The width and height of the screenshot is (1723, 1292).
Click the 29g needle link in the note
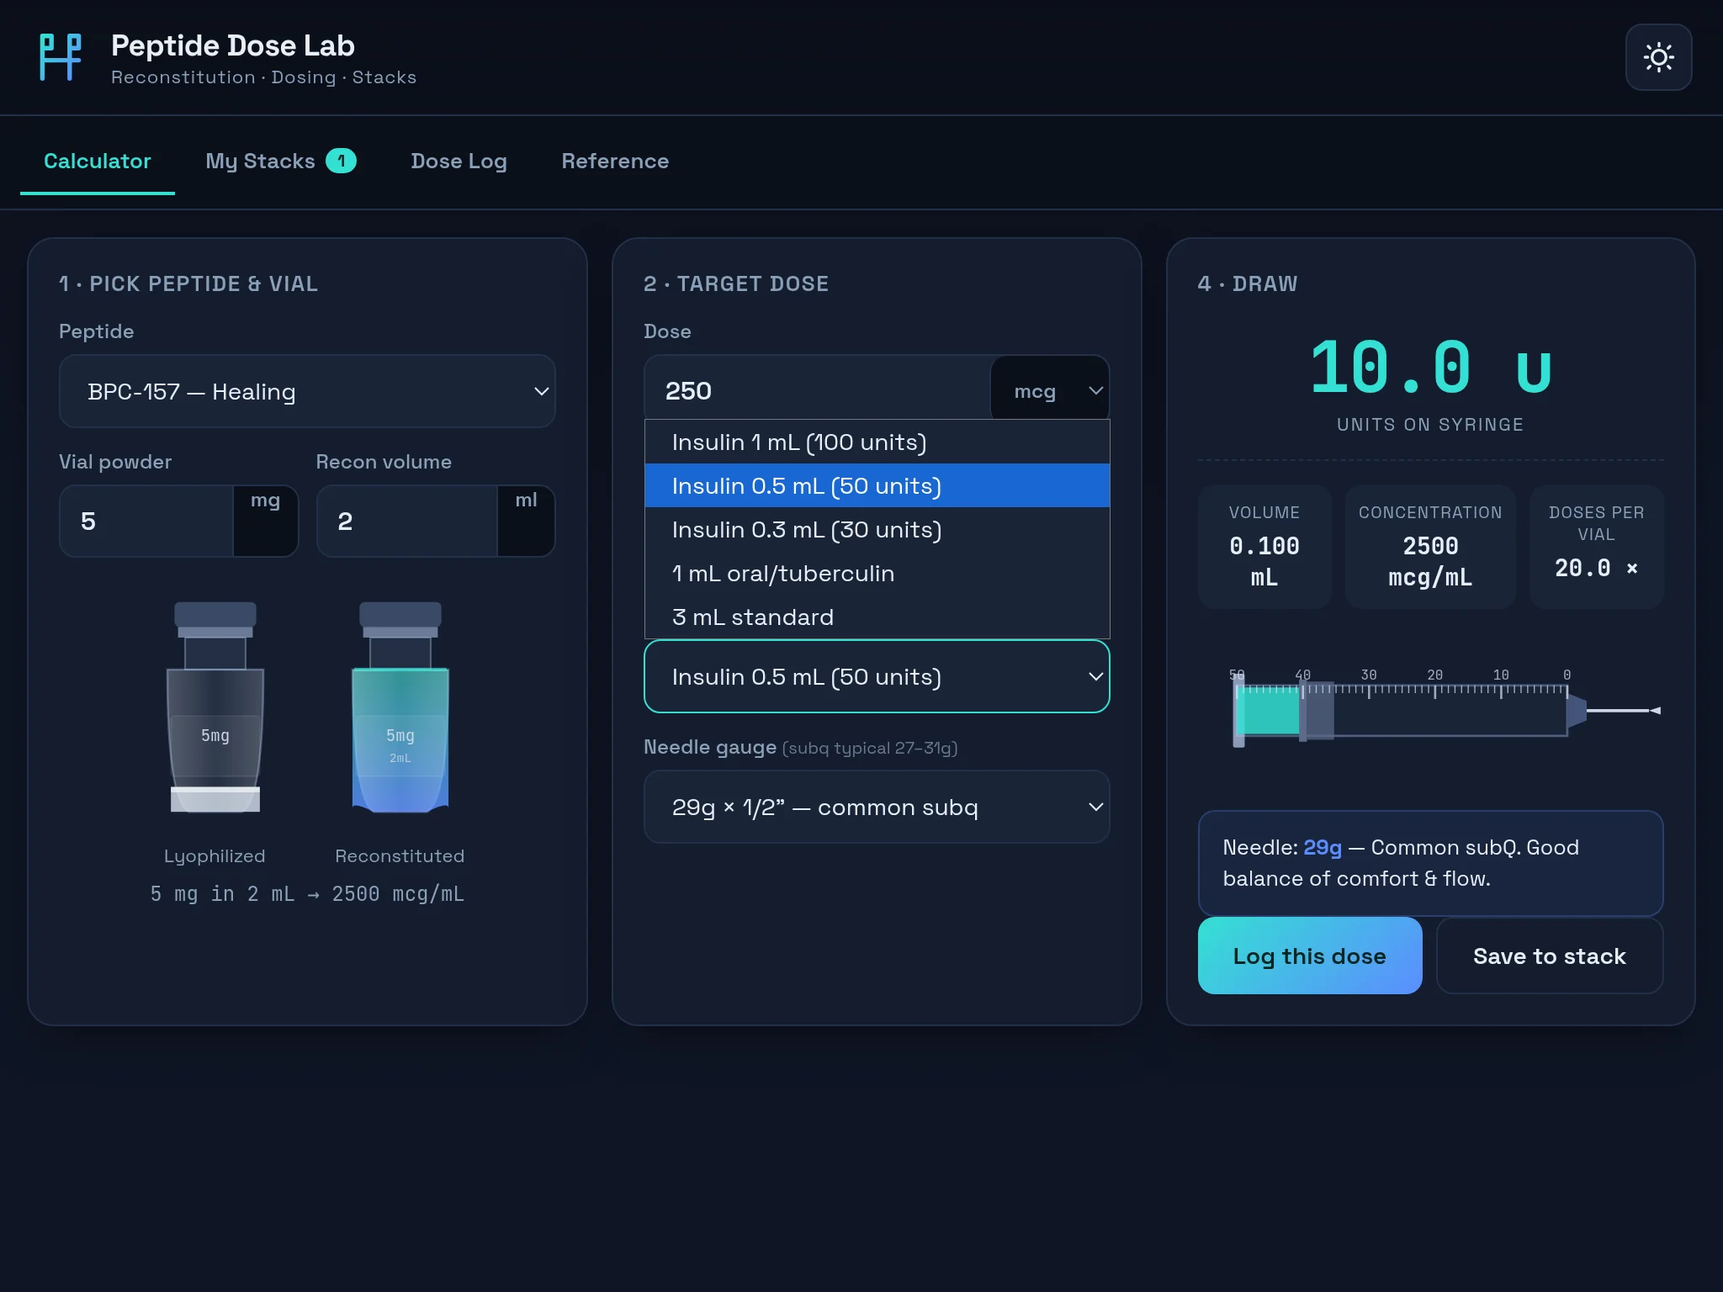1323,847
